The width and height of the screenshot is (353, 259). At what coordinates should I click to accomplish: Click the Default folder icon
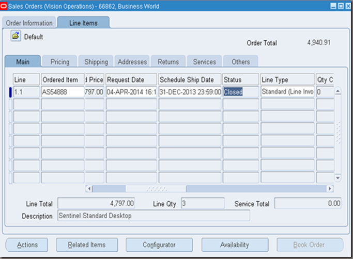16,36
